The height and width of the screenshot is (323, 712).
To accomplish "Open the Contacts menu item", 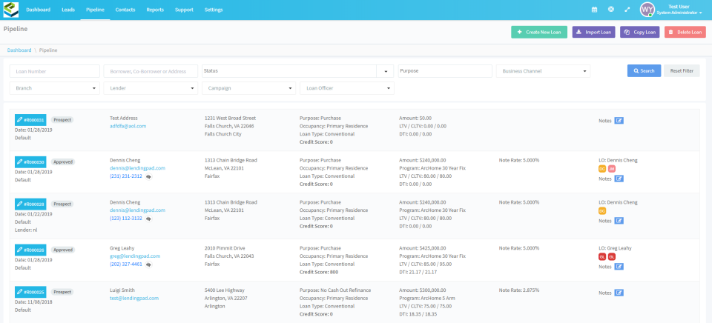I will point(125,10).
